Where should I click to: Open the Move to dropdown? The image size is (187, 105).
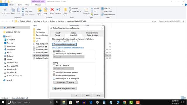pos(39,14)
